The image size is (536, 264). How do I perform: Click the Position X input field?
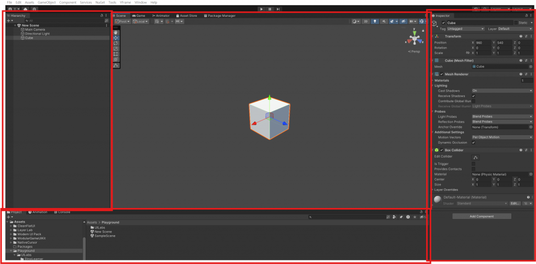(483, 43)
